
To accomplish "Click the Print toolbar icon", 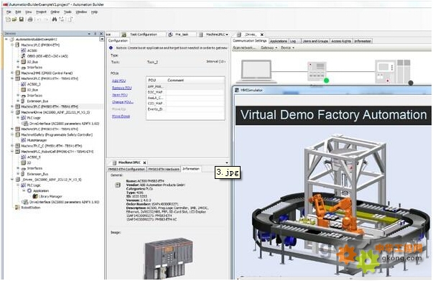I will click(x=30, y=19).
